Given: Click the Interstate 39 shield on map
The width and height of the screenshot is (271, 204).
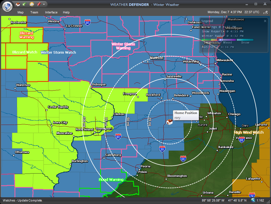Looking at the screenshot, I should (x=162, y=149).
